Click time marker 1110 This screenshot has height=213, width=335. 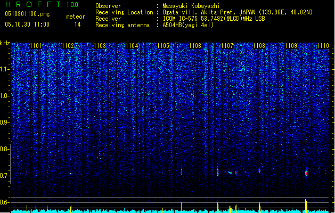click(x=323, y=46)
